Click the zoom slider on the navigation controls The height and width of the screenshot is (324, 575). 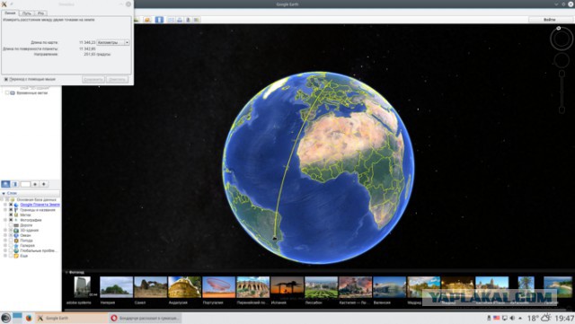562,92
